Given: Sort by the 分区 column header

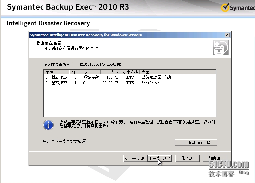Looking at the screenshot, I should click(75, 72).
